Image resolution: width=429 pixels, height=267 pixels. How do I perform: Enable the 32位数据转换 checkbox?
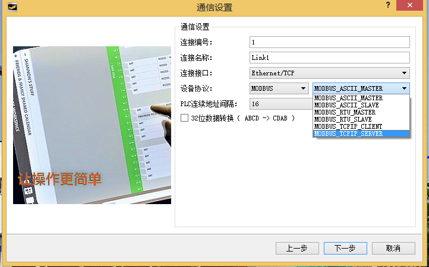pos(185,118)
